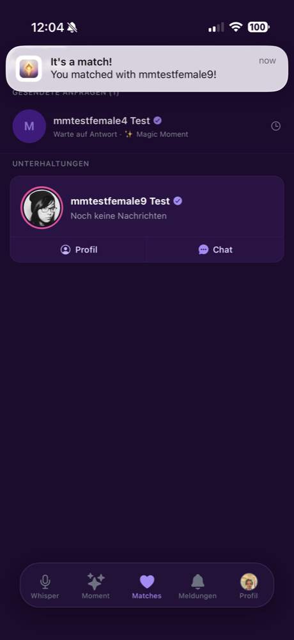Open Profil tab with avatar photo
The image size is (294, 640).
point(249,586)
